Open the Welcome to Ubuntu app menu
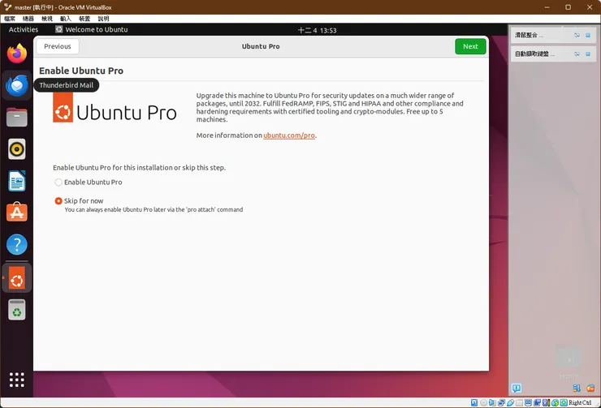601x408 pixels. click(92, 29)
